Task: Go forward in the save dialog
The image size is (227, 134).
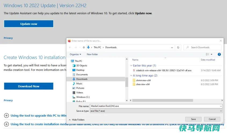Action: coord(75,47)
